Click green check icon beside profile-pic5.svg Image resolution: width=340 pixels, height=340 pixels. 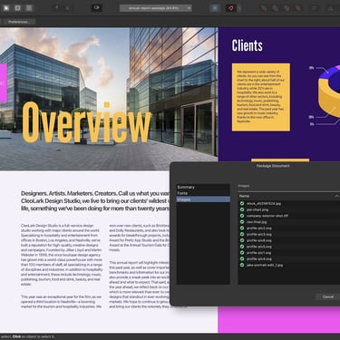[242, 247]
